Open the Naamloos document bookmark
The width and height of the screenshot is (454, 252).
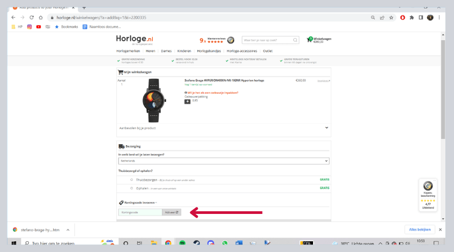click(x=102, y=27)
